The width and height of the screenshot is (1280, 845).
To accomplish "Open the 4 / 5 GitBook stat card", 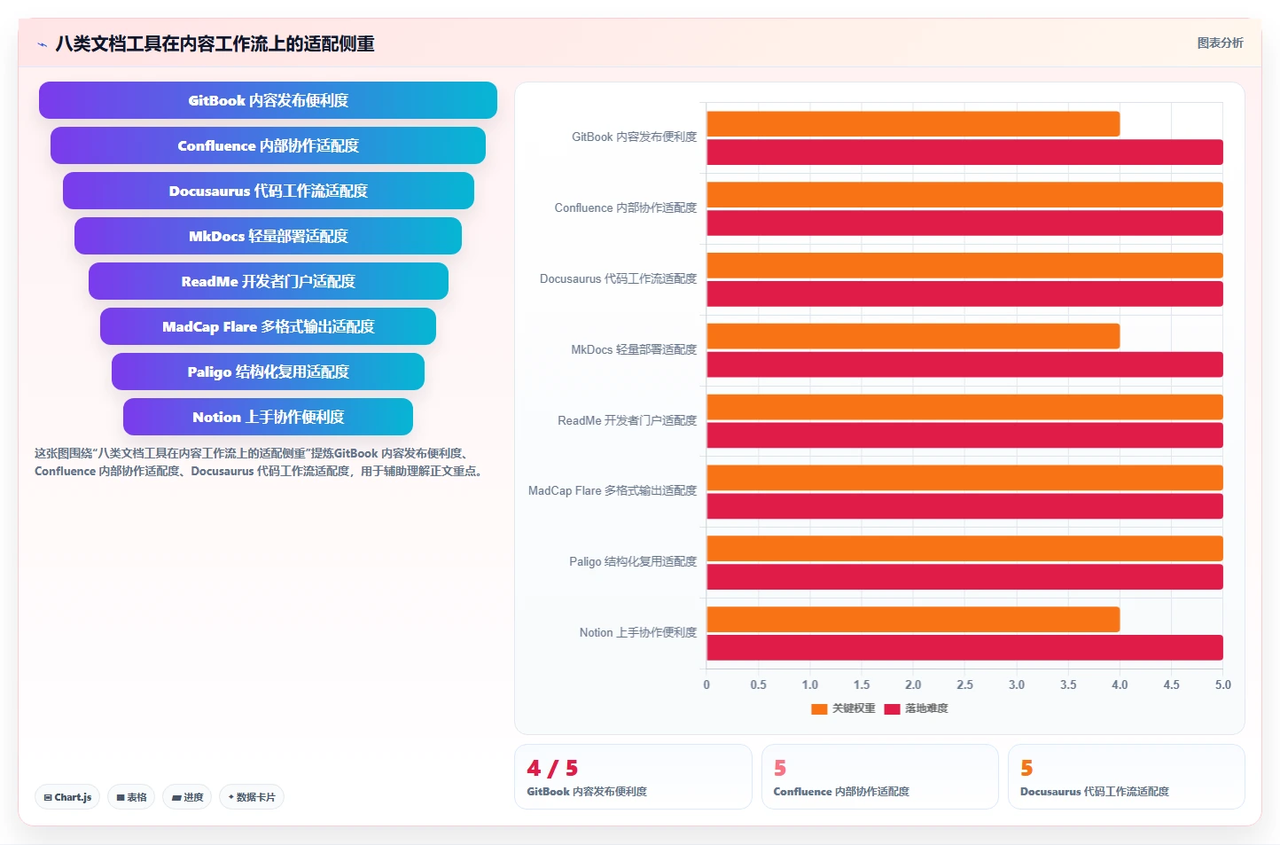I will pos(633,777).
